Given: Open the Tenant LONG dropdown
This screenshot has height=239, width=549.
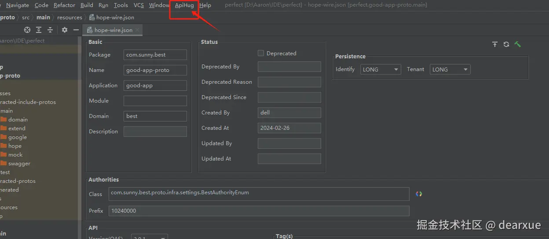Looking at the screenshot, I should click(450, 69).
